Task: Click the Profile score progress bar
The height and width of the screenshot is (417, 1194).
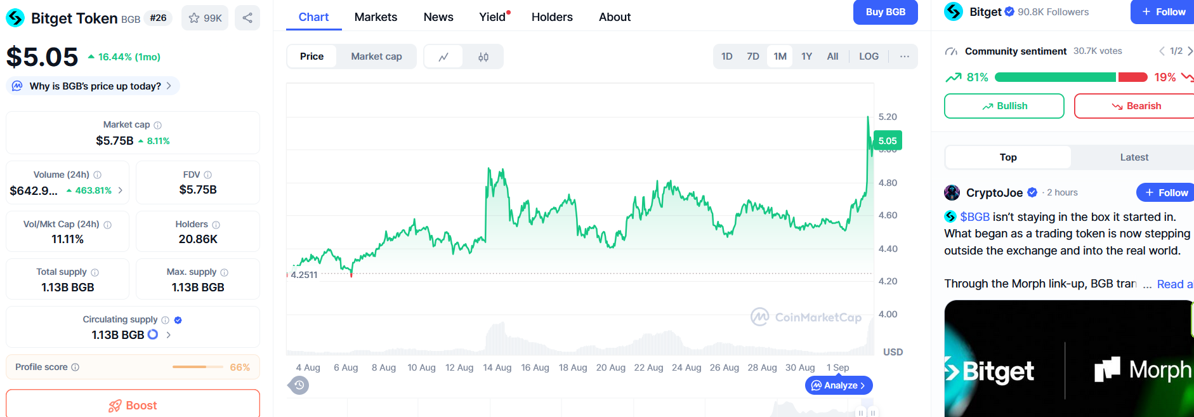Action: click(x=198, y=367)
